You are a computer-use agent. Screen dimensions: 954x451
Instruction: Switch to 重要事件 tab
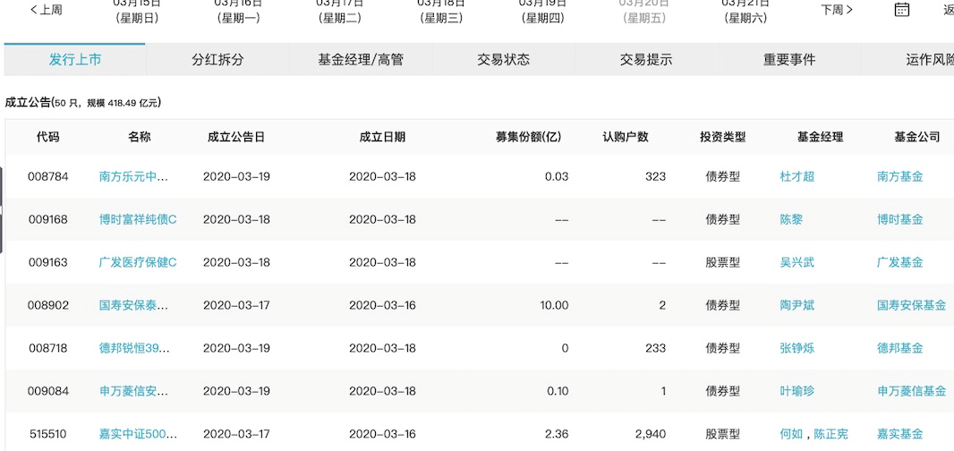pyautogui.click(x=789, y=60)
